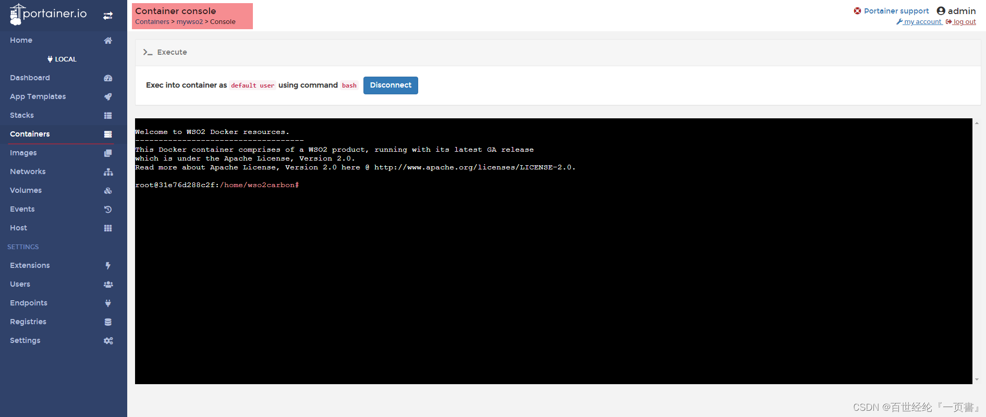Click the Volumes cubes icon
This screenshot has height=417, width=986.
[x=108, y=190]
